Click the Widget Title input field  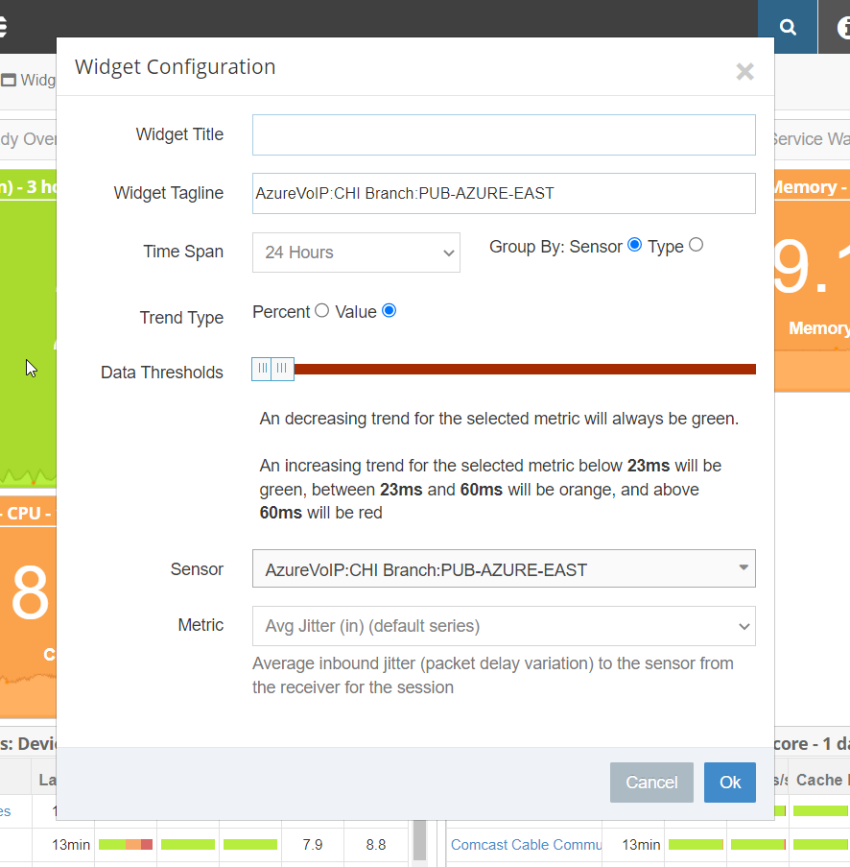click(x=504, y=134)
